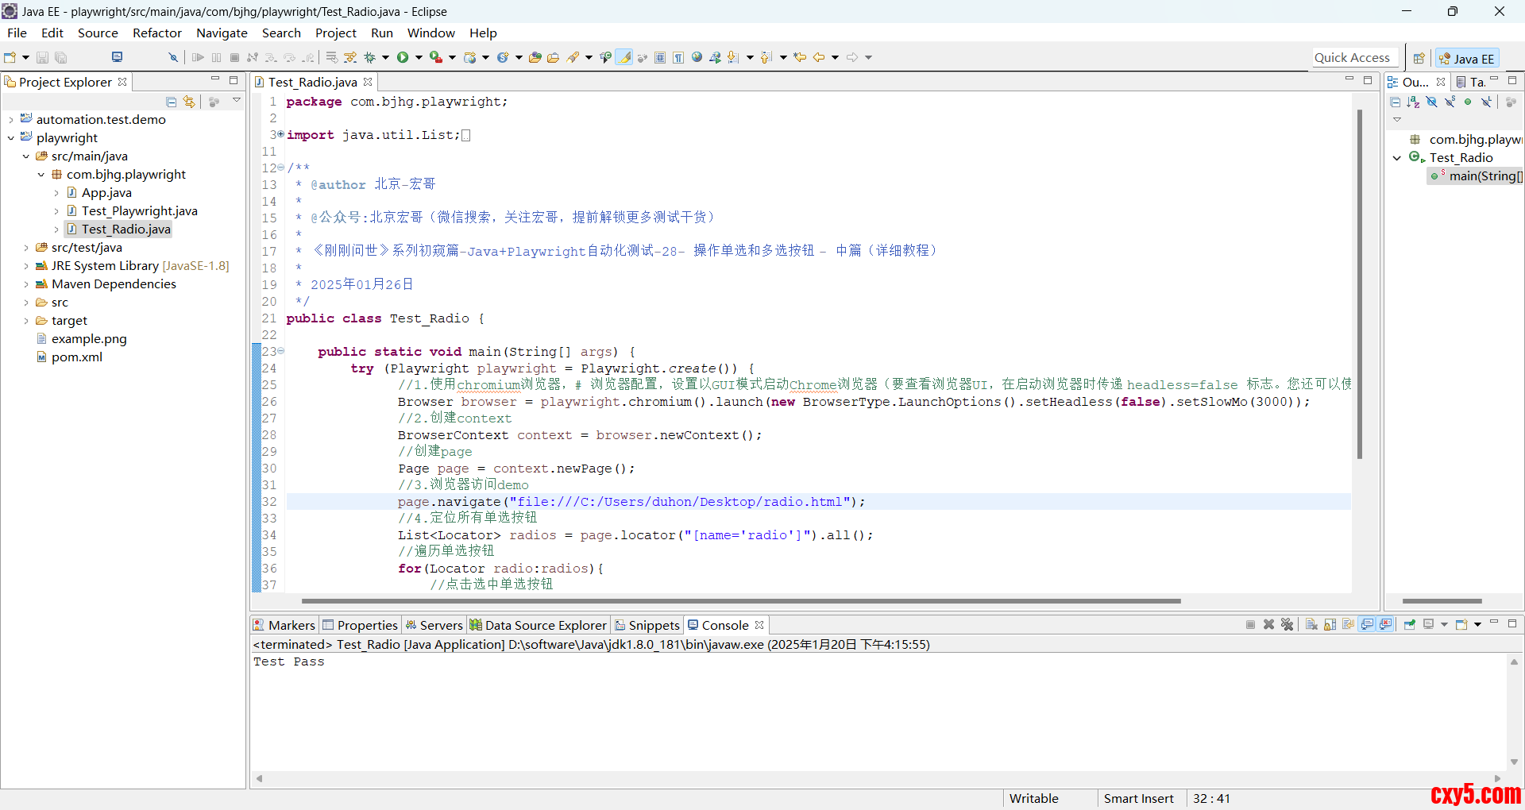
Task: Open Test_Playwright.java in Project Explorer
Action: coord(139,211)
